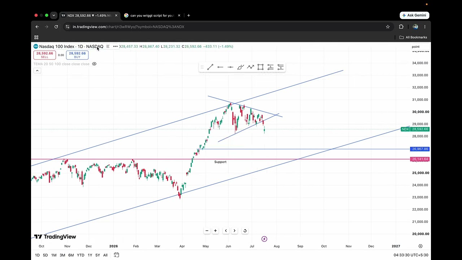Set range to YTD
Viewport: 462px width, 260px height.
(x=80, y=255)
